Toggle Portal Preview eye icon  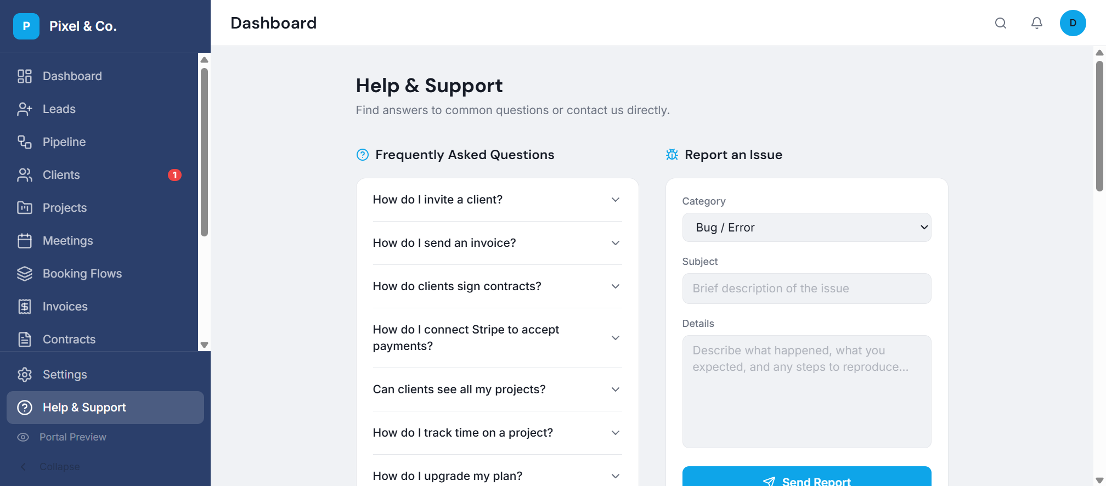pyautogui.click(x=23, y=437)
